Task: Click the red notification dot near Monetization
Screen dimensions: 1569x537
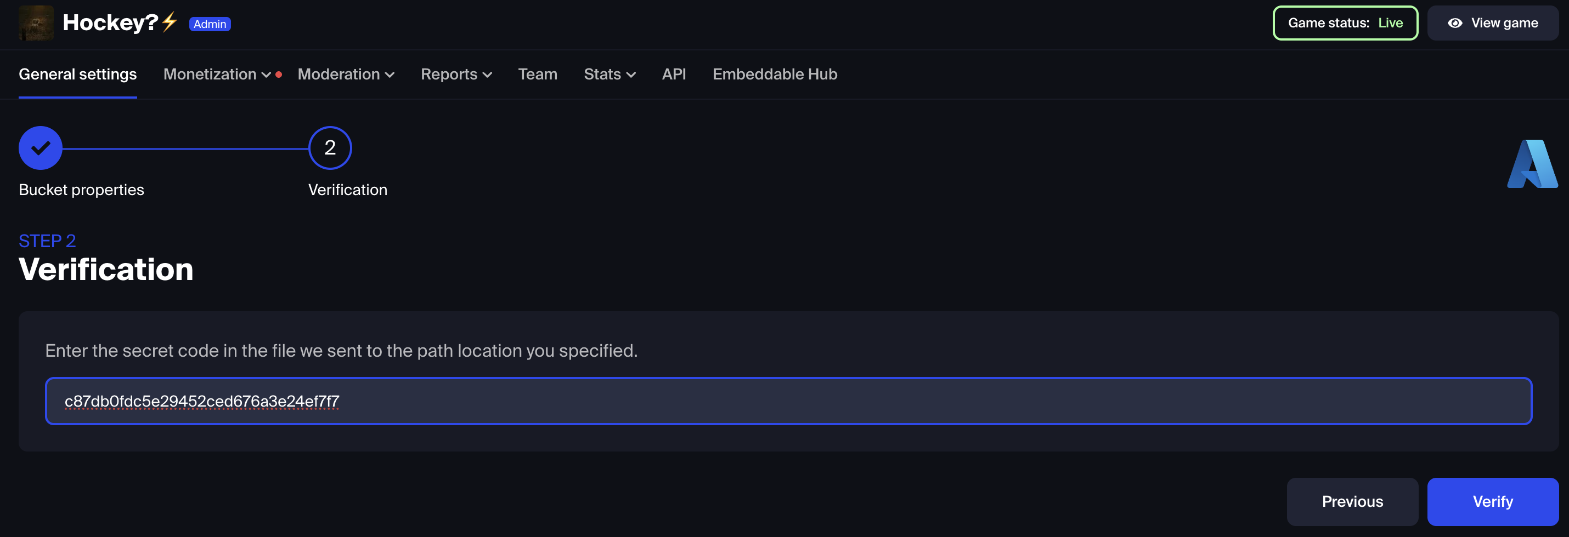Action: tap(279, 75)
